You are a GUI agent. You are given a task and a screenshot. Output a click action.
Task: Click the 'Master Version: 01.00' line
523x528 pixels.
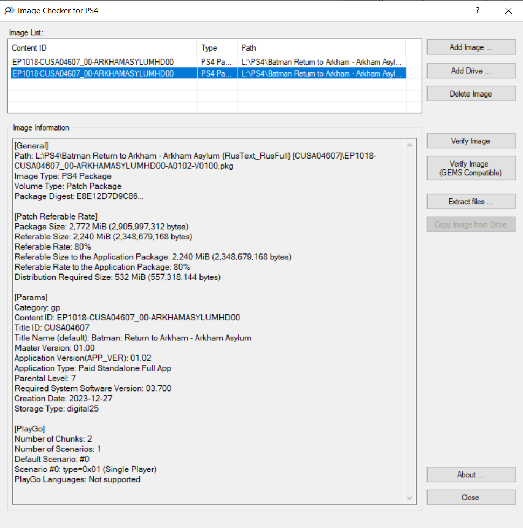54,348
